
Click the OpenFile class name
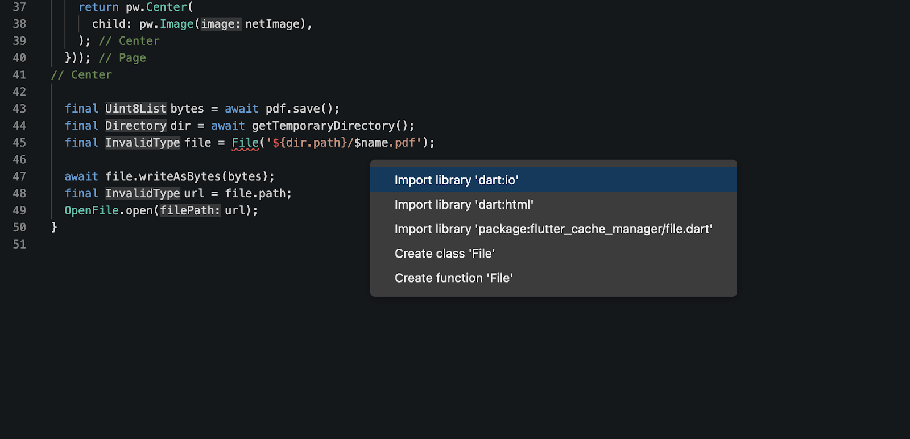point(91,211)
